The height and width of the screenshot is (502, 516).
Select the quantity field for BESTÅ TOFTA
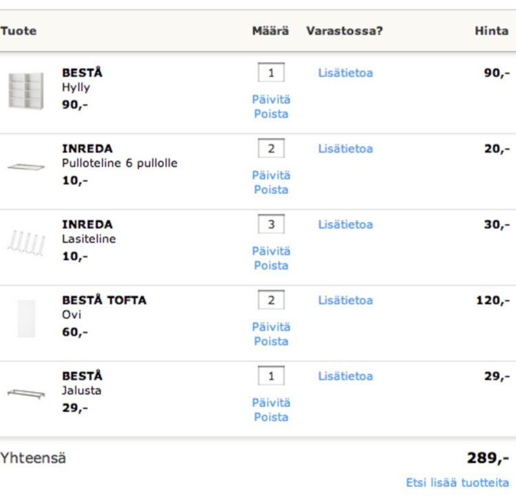[x=271, y=300]
